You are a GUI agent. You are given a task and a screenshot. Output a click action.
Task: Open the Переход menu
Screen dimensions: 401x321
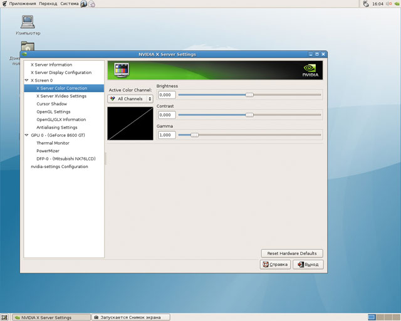coord(48,4)
